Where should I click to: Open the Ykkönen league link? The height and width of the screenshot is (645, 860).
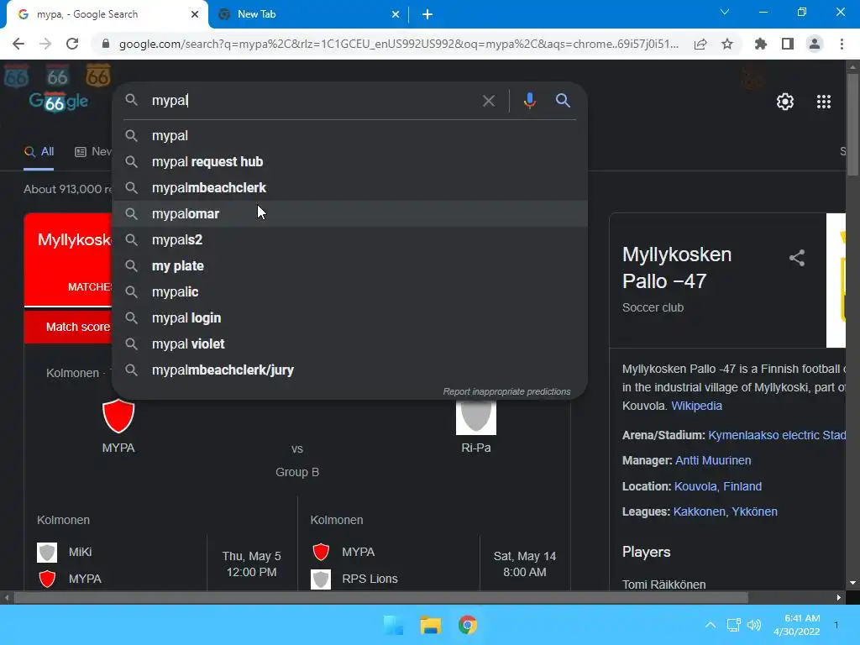[755, 511]
